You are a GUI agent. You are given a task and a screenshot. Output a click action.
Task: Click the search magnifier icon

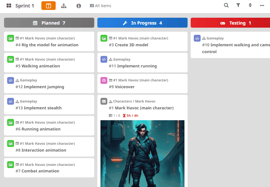[226, 5]
